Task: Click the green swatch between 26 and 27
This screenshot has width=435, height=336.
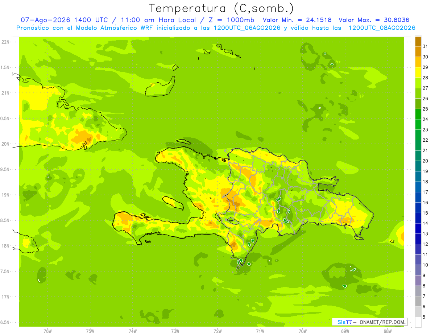Action: point(418,94)
